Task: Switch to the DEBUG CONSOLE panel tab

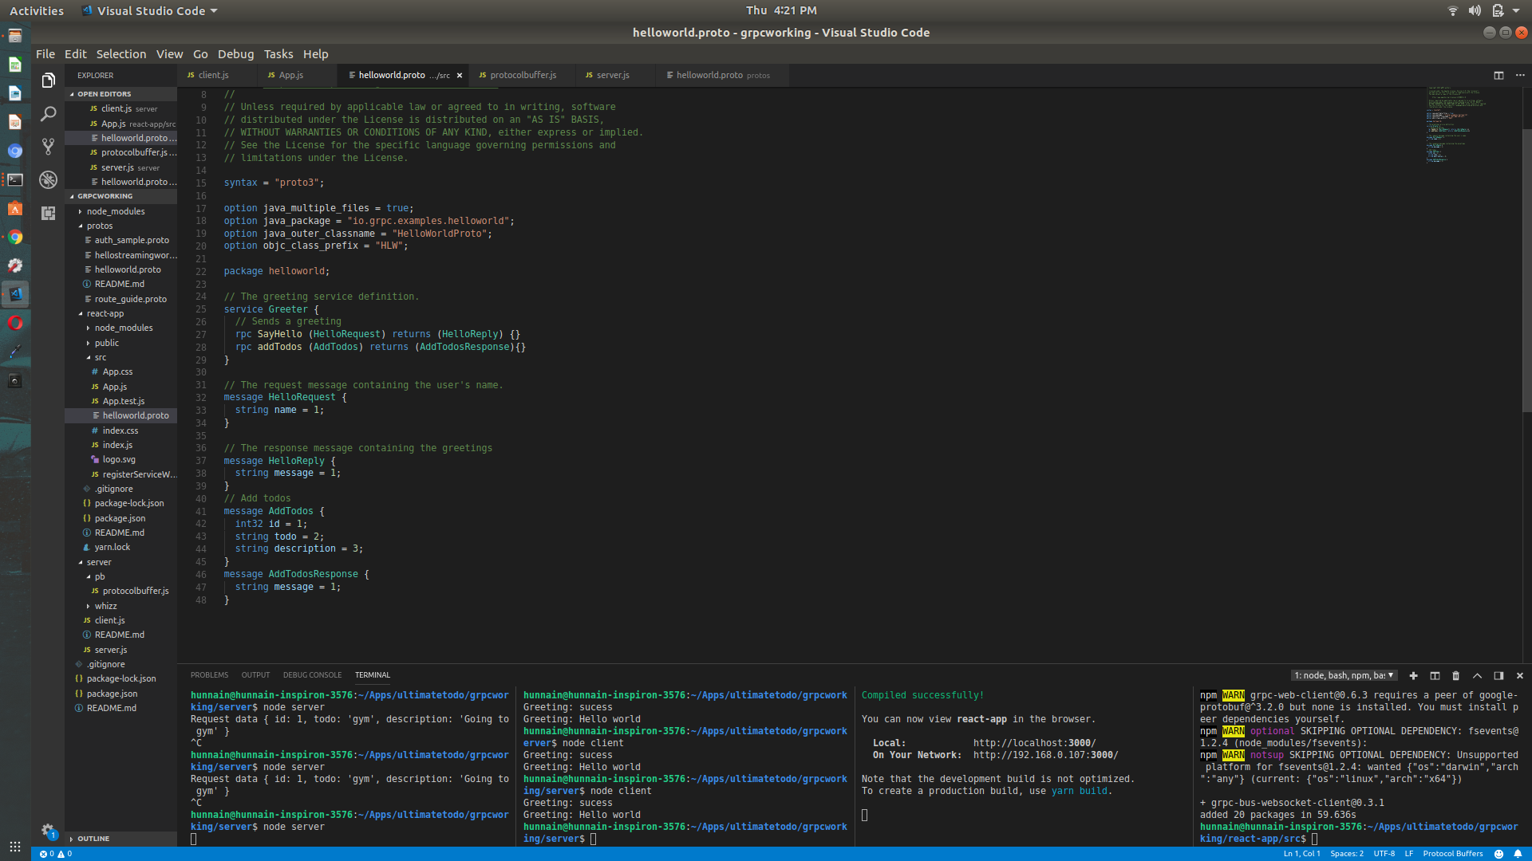Action: click(312, 674)
